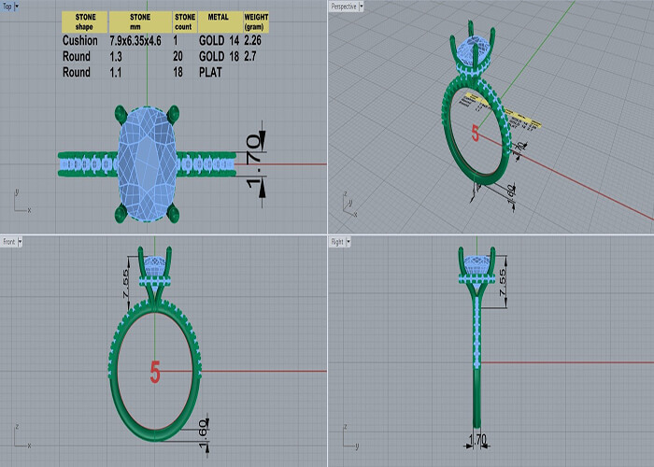Screen dimensions: 654x467
Task: Select the "WEIGHT (gram)" header cell
Action: (256, 21)
